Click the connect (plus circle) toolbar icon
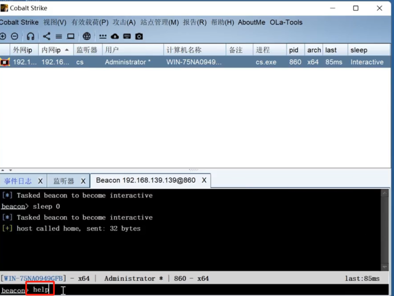Screen dimensions: 394x296 click(x=3, y=36)
